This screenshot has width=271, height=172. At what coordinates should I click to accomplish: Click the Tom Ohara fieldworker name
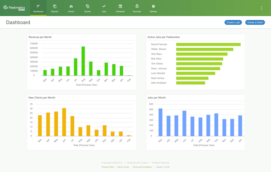click(157, 63)
